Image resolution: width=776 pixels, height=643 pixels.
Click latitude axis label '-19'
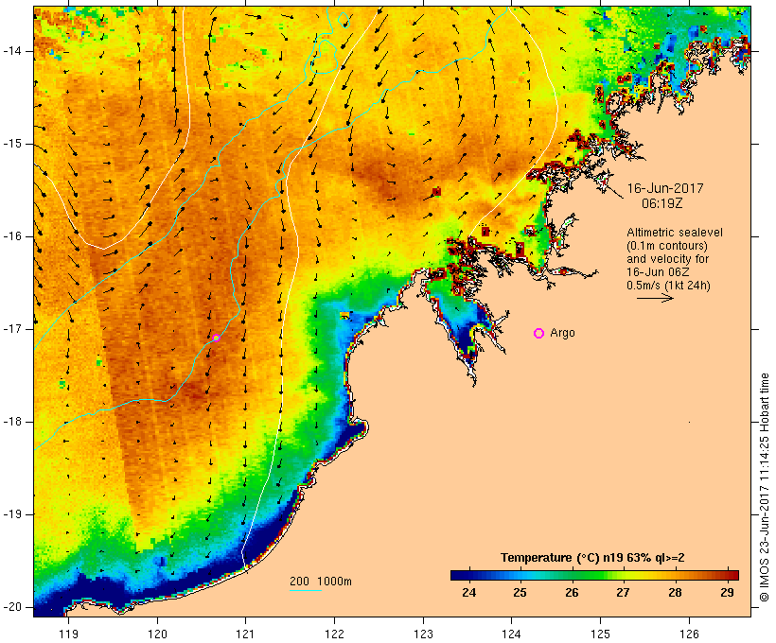12,514
